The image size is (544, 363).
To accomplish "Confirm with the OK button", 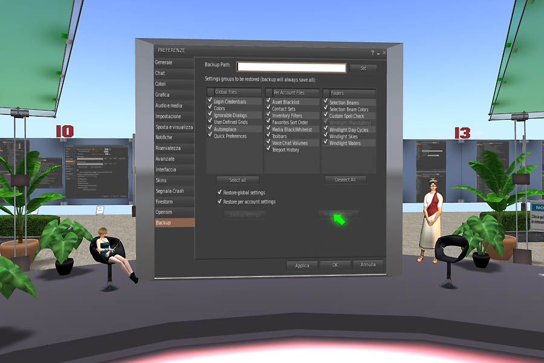I will pyautogui.click(x=335, y=266).
